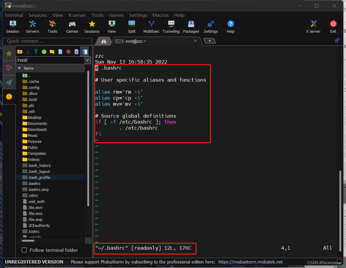
Task: Select the Templates folder
Action: click(x=34, y=153)
